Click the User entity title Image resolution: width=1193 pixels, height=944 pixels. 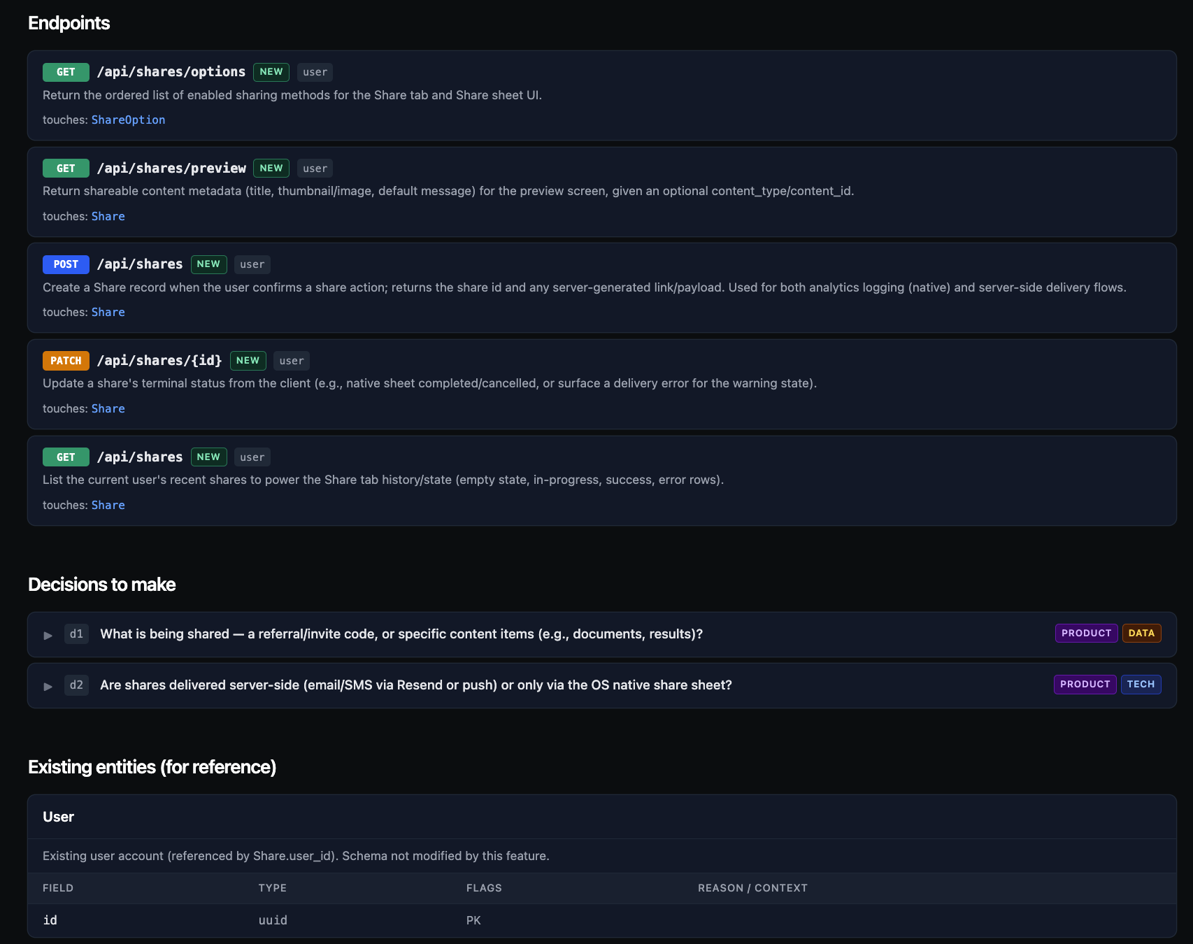[x=58, y=817]
